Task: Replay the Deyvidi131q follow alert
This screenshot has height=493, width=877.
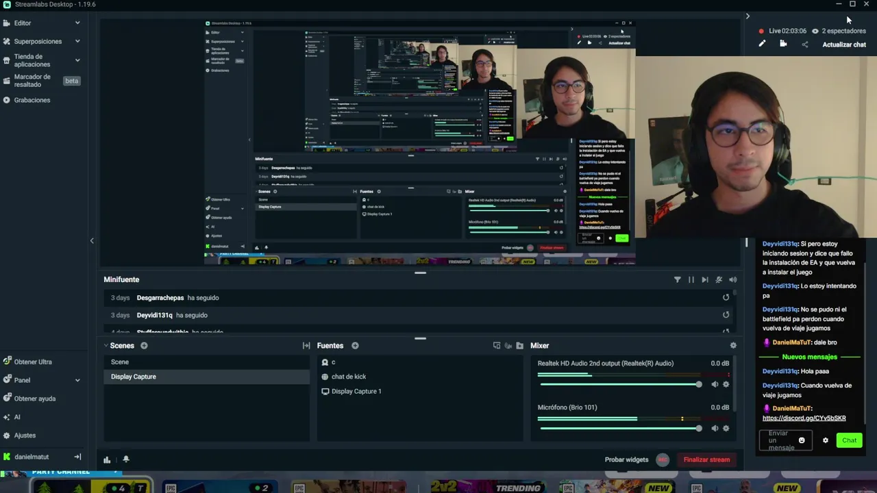Action: [x=726, y=315]
